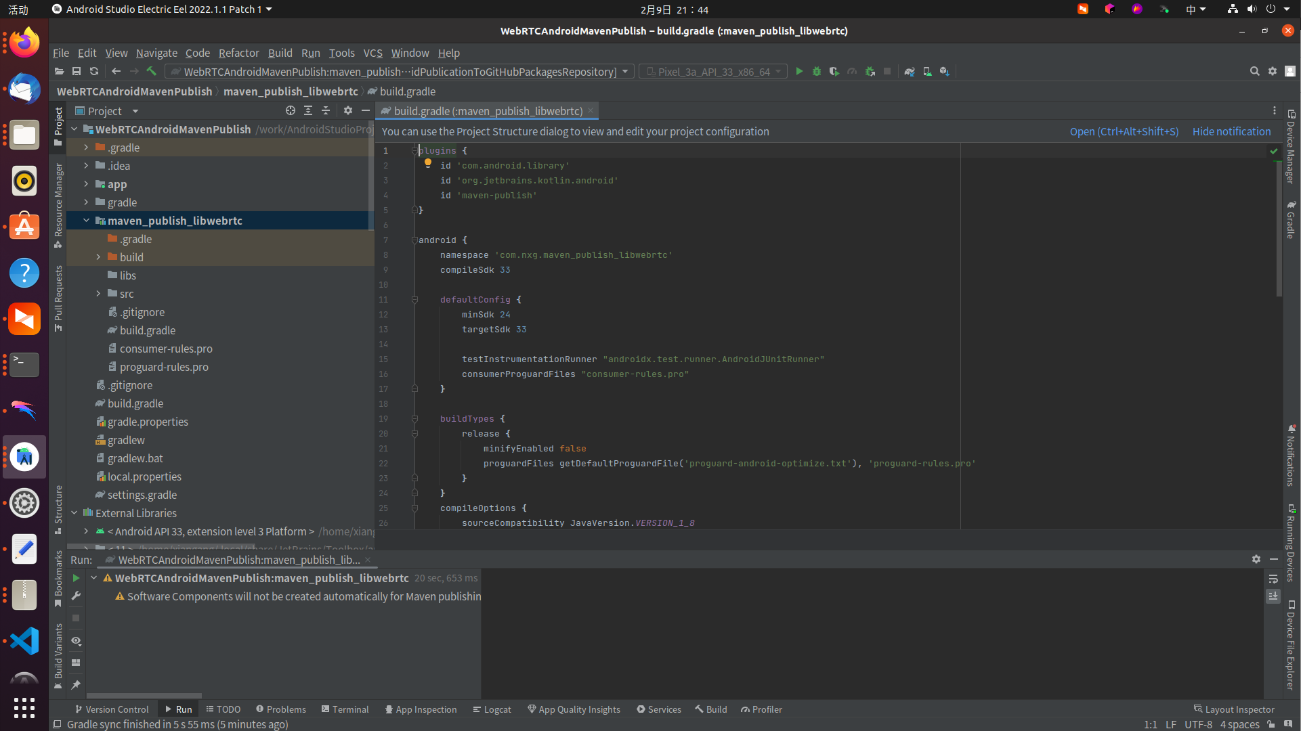Start debugging with the green bug icon
The height and width of the screenshot is (731, 1301).
817,71
